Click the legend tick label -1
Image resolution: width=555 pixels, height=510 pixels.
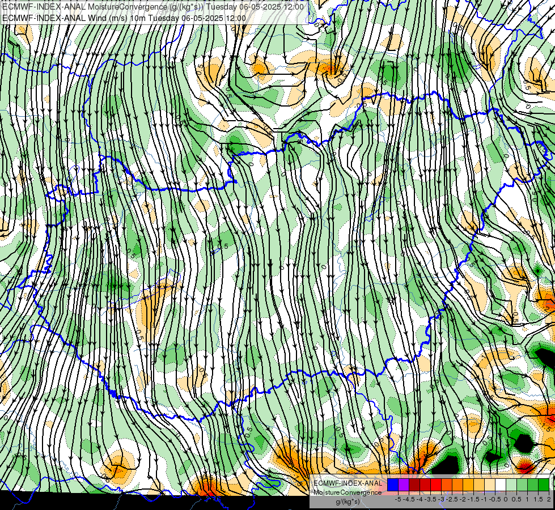point(484,499)
